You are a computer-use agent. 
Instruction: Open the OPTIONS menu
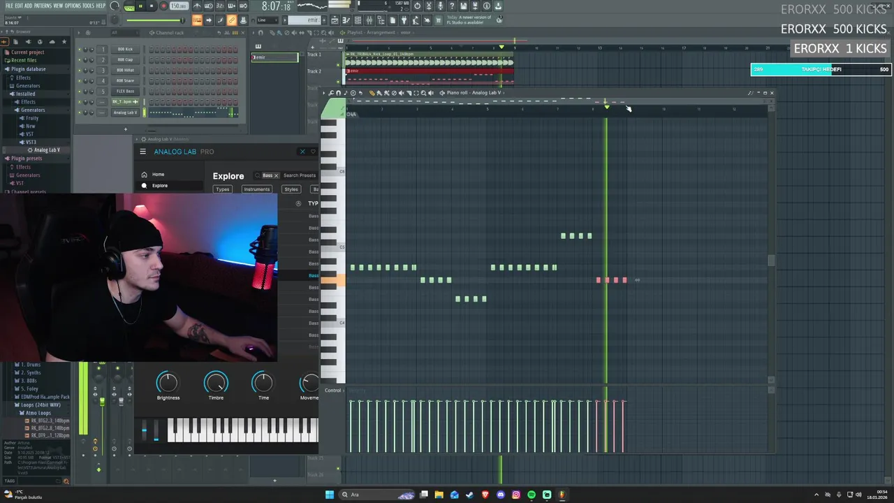[x=73, y=6]
